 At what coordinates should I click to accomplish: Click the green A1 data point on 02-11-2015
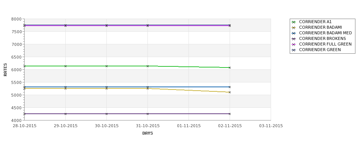[230, 68]
